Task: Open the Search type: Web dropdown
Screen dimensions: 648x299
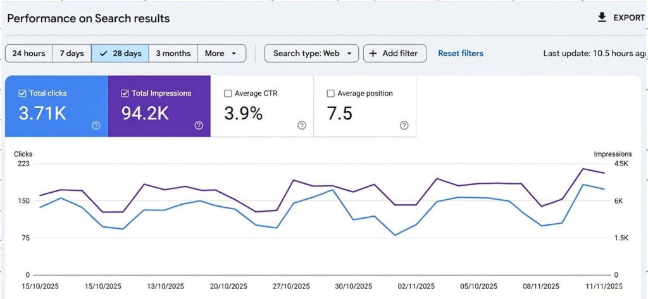Action: click(311, 53)
